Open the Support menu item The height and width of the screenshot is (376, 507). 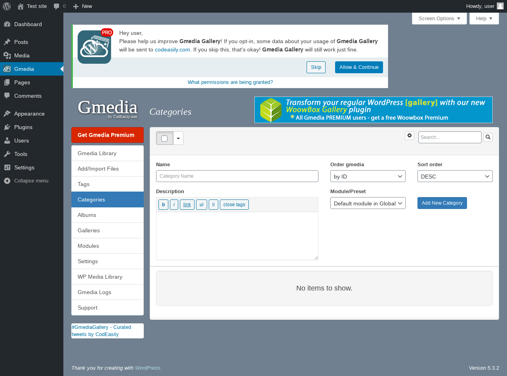tap(108, 308)
